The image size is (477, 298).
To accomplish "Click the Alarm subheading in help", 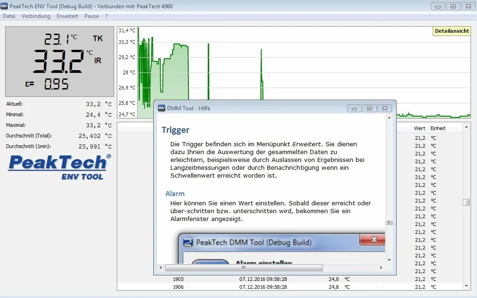I will [x=175, y=193].
